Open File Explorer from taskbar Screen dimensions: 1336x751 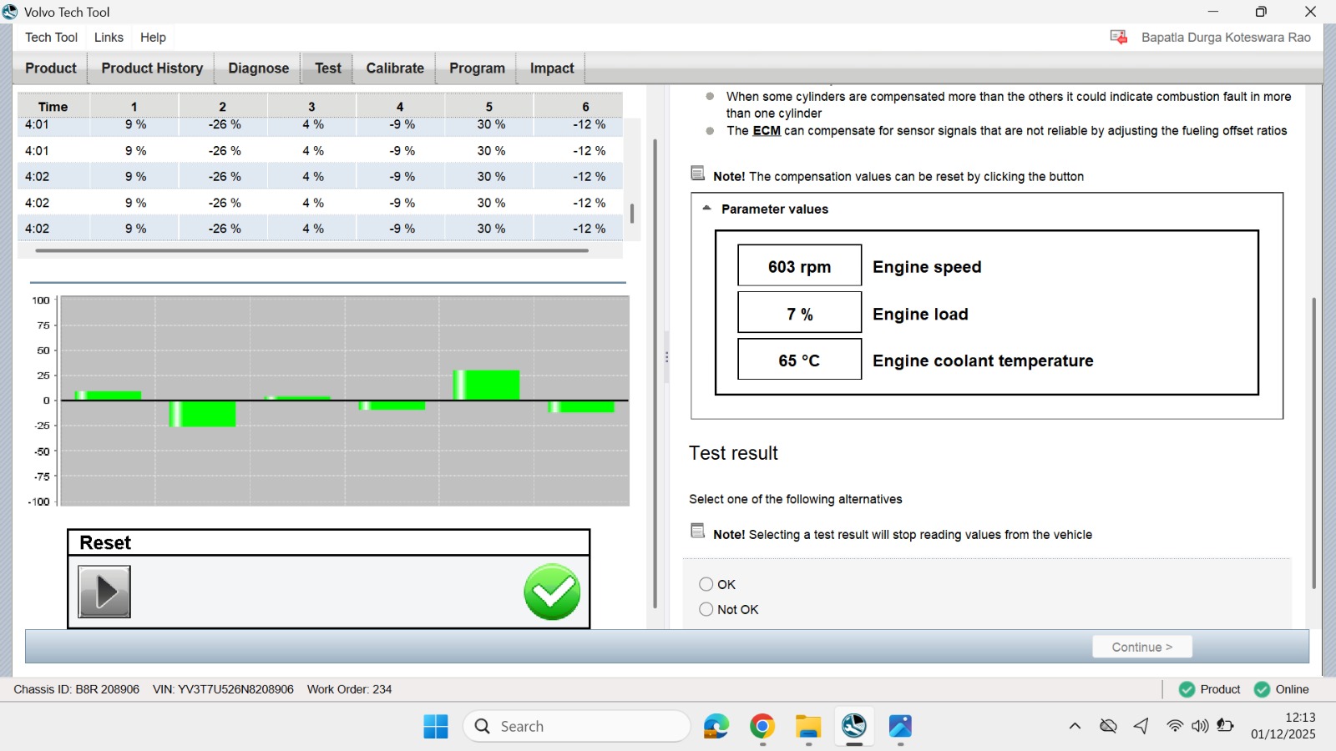(x=807, y=726)
